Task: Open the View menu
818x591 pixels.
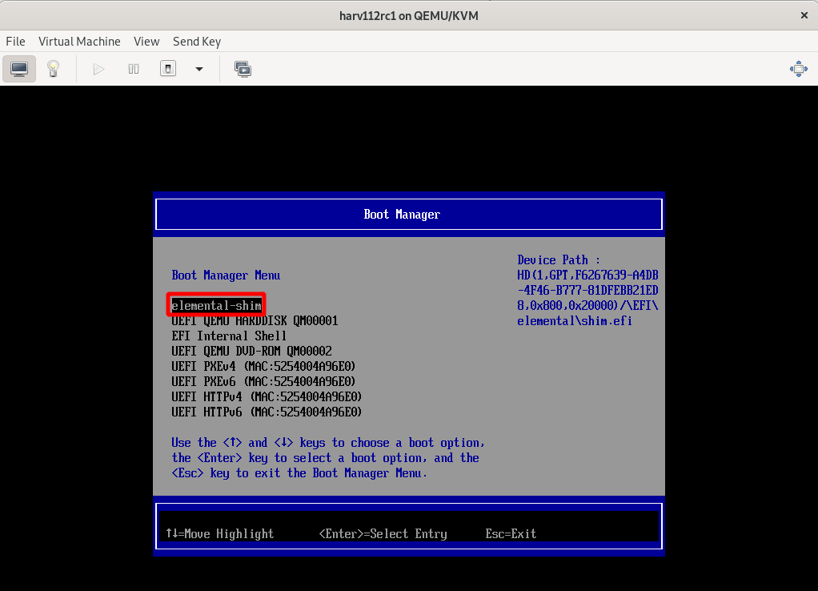Action: (x=146, y=42)
